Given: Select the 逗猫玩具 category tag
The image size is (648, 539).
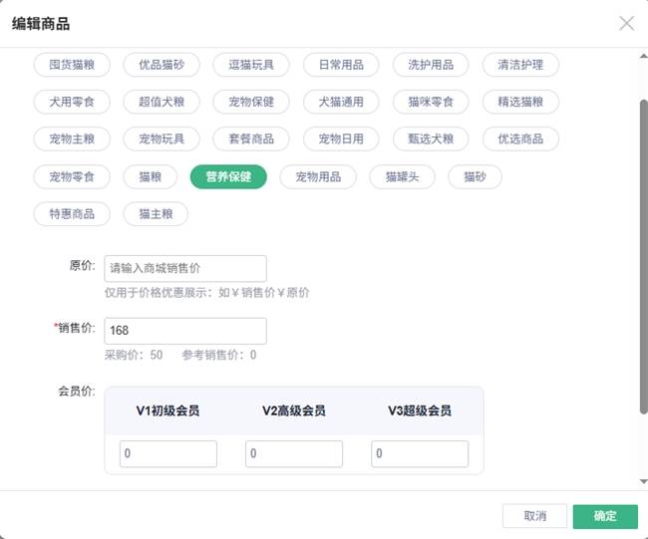Looking at the screenshot, I should [x=251, y=65].
